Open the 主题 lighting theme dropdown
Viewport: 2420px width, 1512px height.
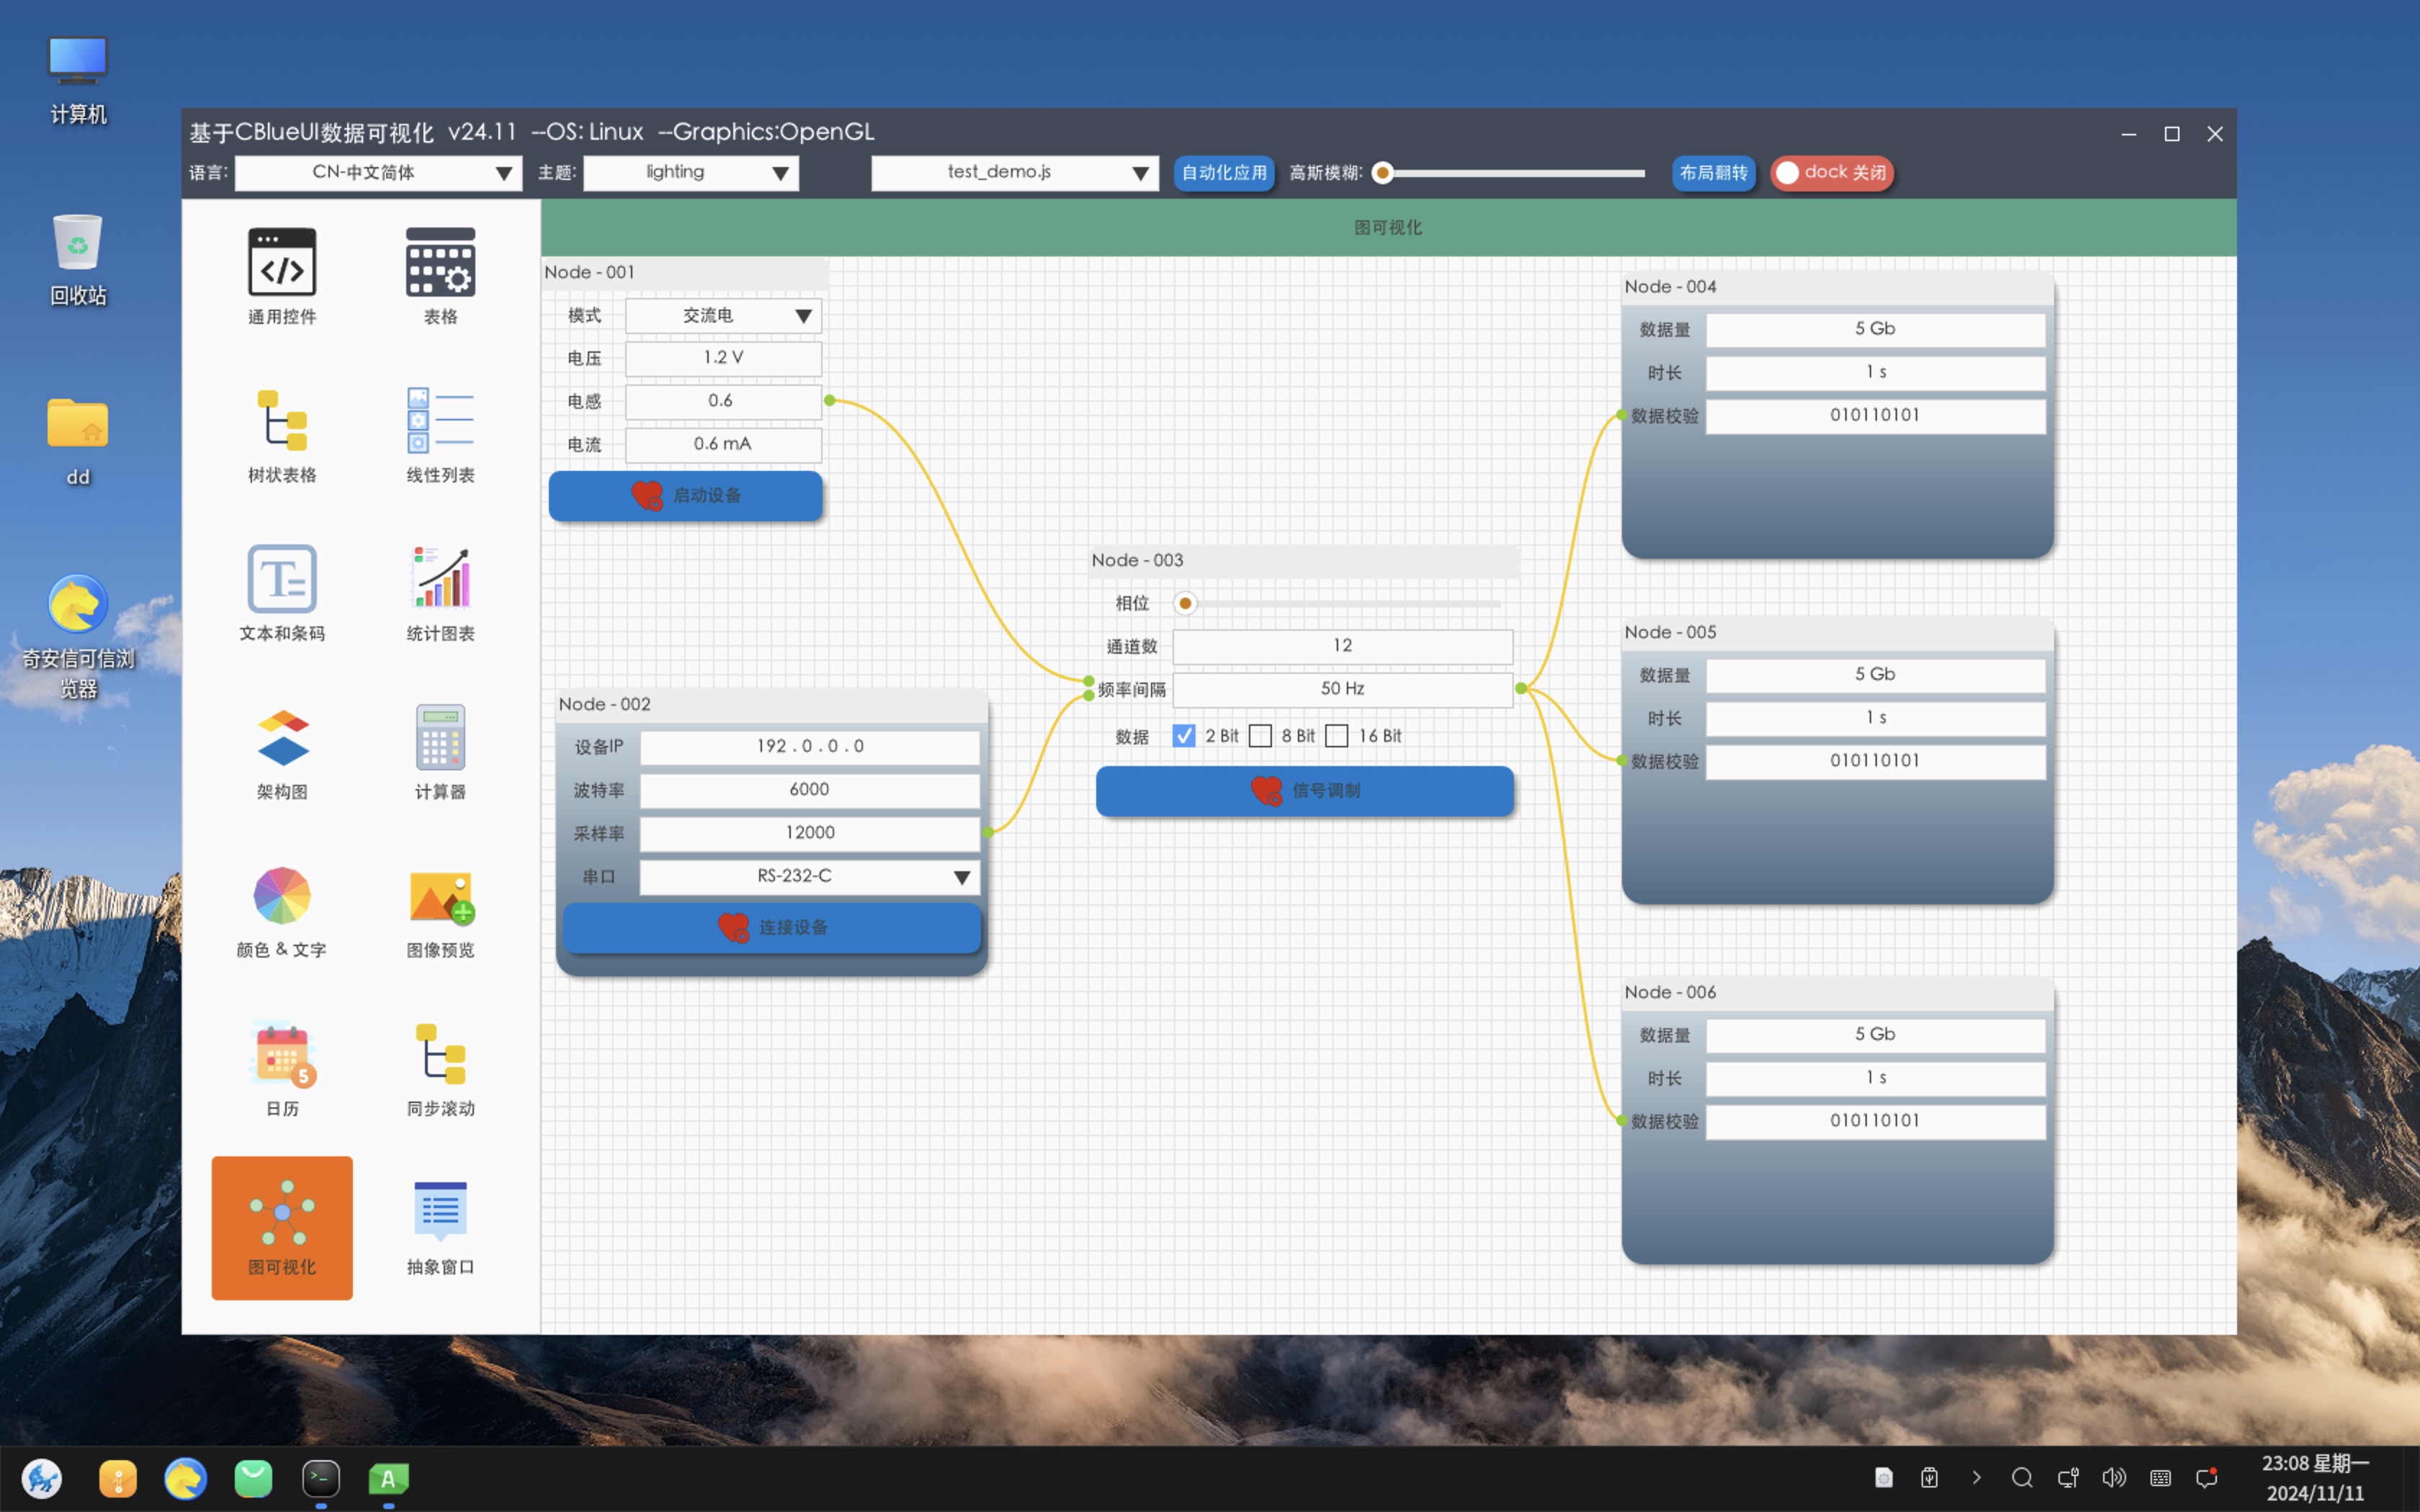(x=691, y=173)
